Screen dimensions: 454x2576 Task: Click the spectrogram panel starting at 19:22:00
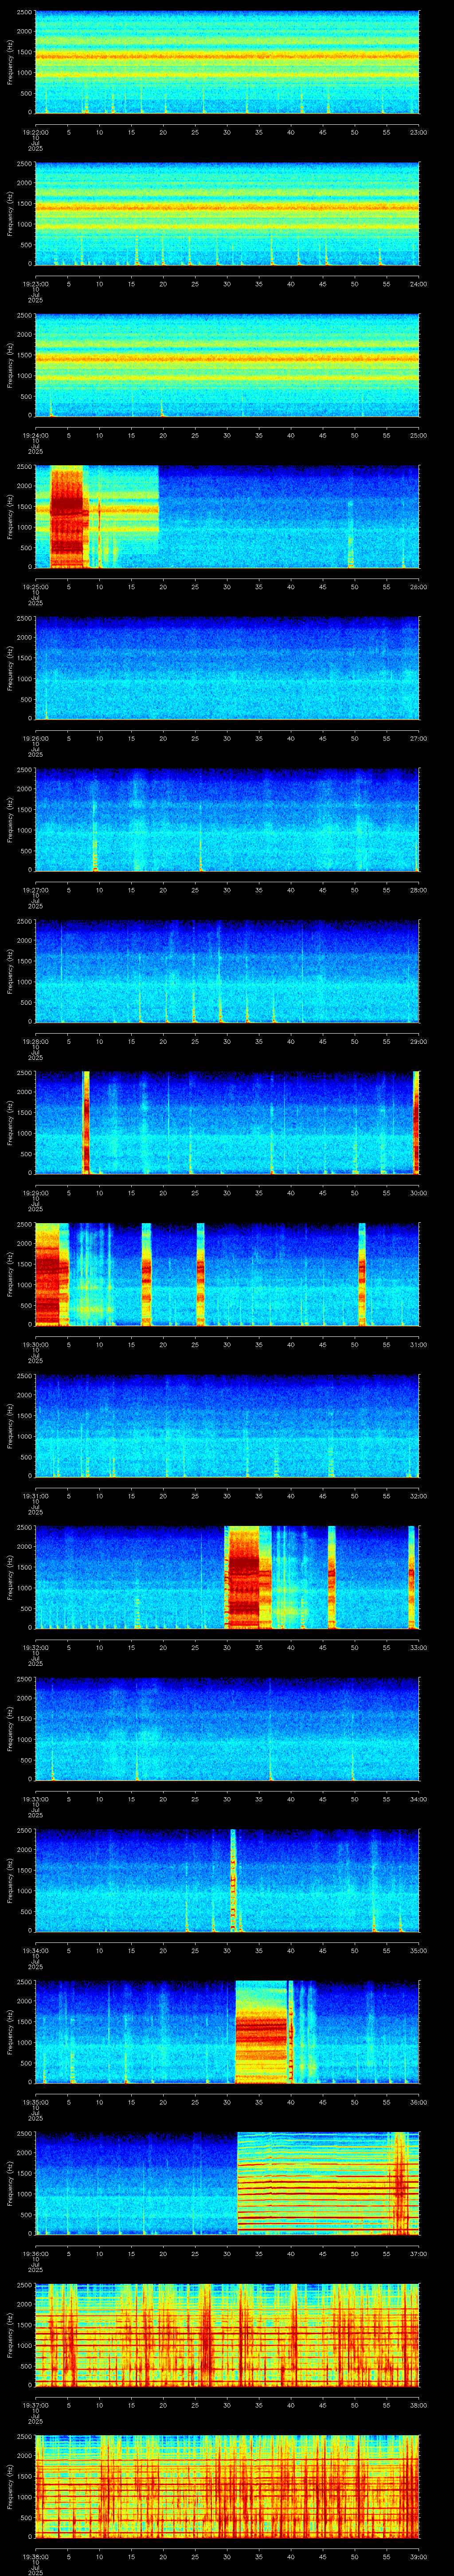pos(227,62)
